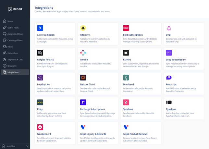Open the Klaviyo integration title

pos(127,60)
